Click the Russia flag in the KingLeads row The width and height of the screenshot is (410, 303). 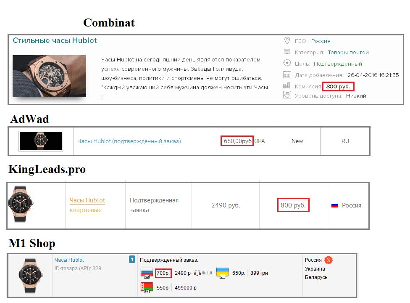[335, 205]
